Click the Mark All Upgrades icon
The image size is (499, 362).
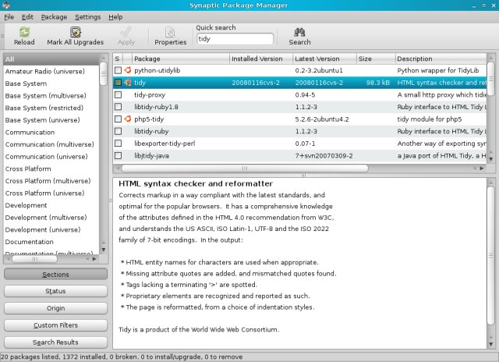(x=75, y=32)
